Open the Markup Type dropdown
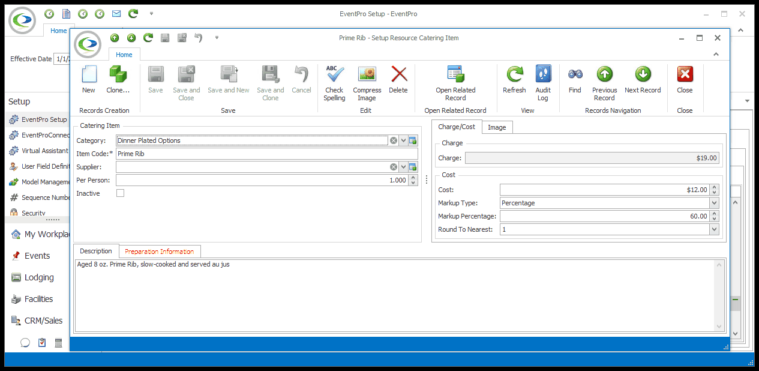 pyautogui.click(x=714, y=203)
